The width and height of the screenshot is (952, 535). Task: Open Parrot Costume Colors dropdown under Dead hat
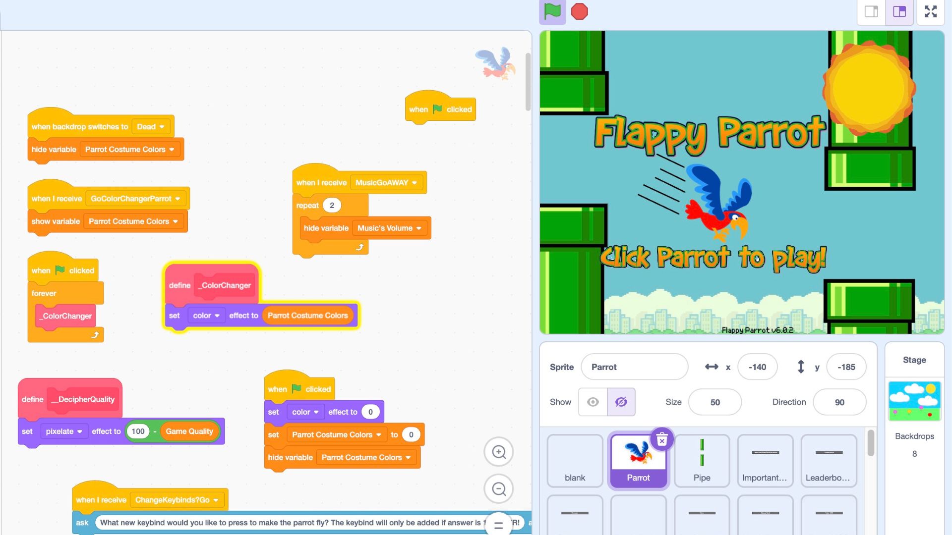tap(129, 150)
